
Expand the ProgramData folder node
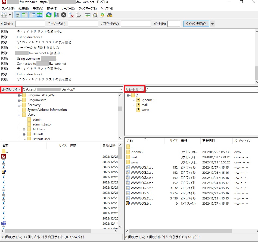point(19,101)
